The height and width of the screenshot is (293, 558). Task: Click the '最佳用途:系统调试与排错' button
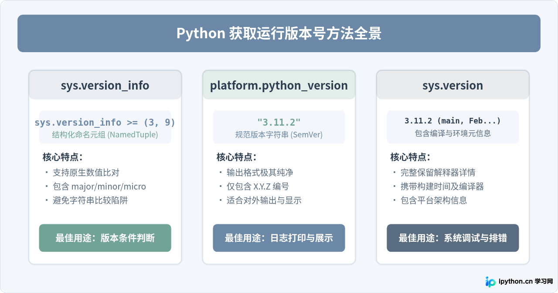point(453,238)
